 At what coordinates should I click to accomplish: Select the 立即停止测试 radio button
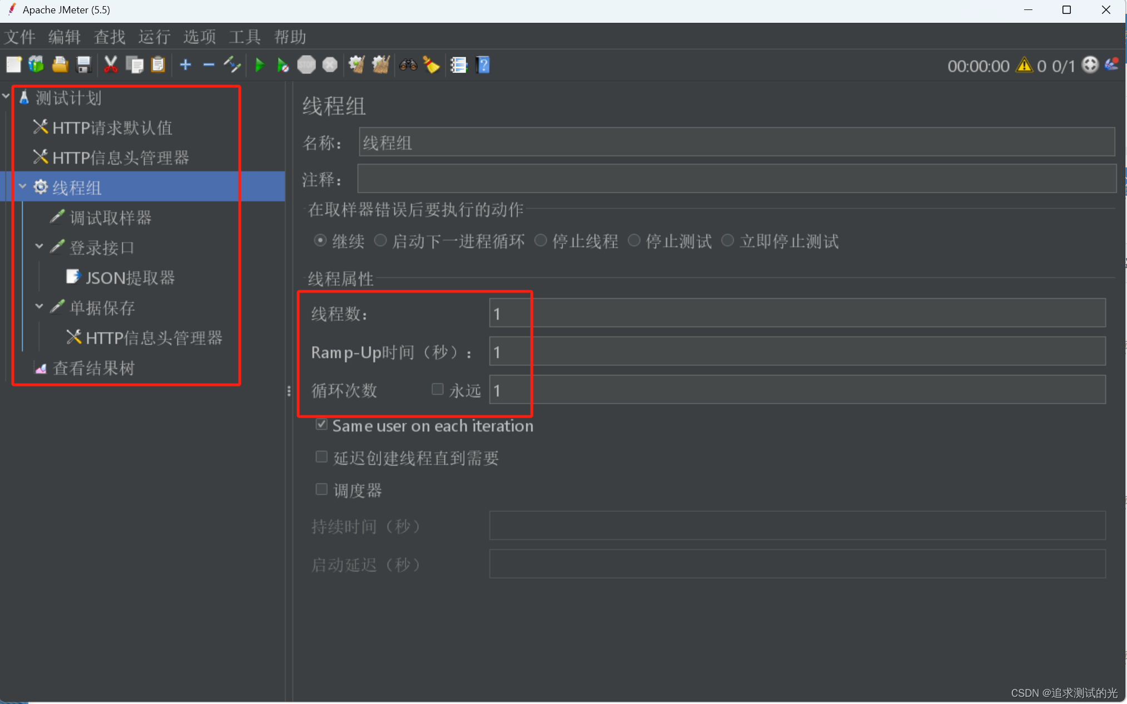(728, 241)
